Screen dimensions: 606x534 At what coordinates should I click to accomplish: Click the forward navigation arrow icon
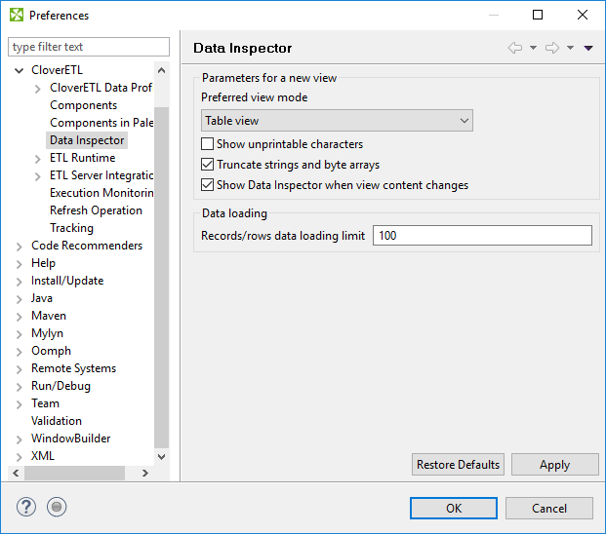pos(551,48)
